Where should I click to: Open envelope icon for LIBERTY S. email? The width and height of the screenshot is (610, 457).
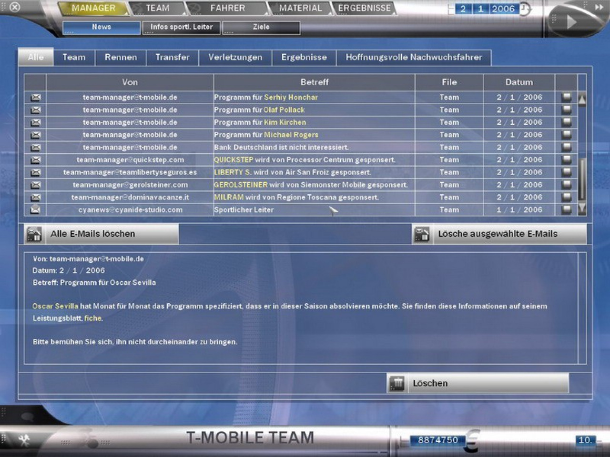pos(35,172)
